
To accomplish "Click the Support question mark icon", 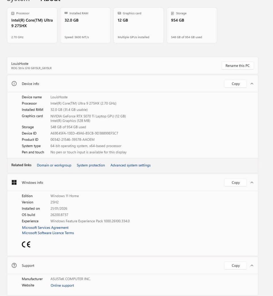I will (14, 266).
